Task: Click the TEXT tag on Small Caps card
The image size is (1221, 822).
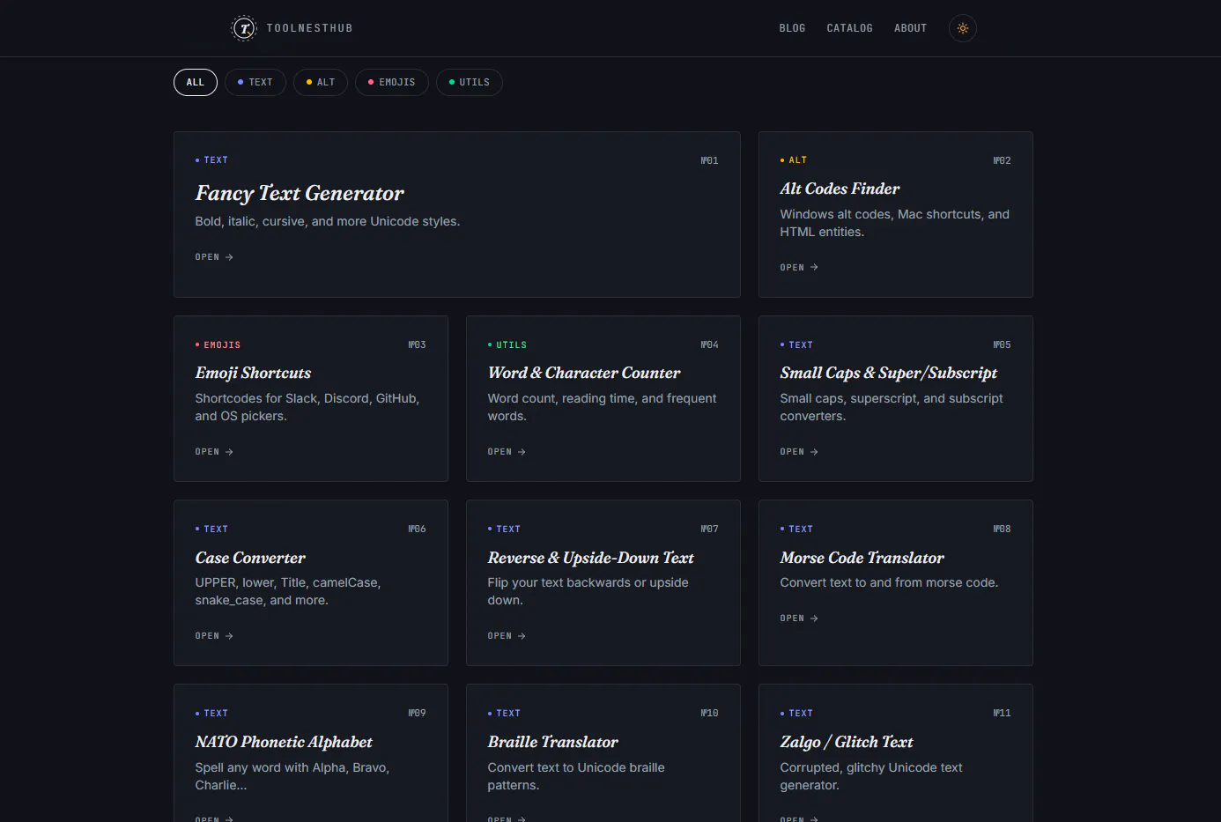Action: 796,345
